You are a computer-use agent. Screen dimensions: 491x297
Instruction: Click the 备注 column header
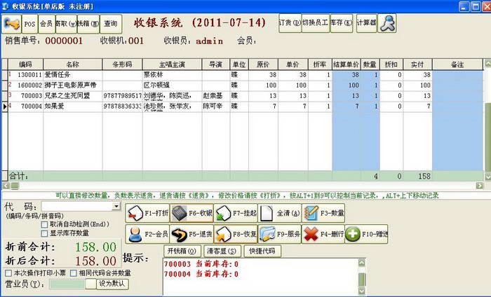pyautogui.click(x=457, y=64)
